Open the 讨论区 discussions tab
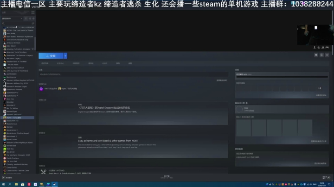Screen dimensions: 334x187 tap(104, 63)
